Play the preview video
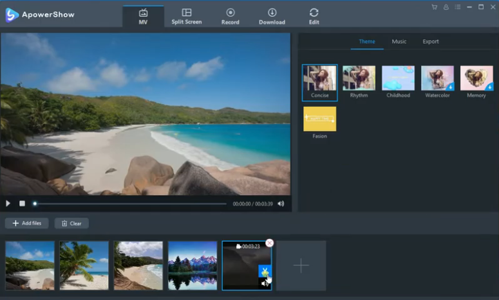 point(8,204)
